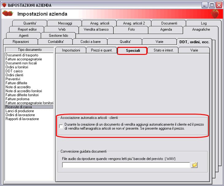Open Stato e intest. sub-tab
This screenshot has height=186, width=224.
[163, 50]
